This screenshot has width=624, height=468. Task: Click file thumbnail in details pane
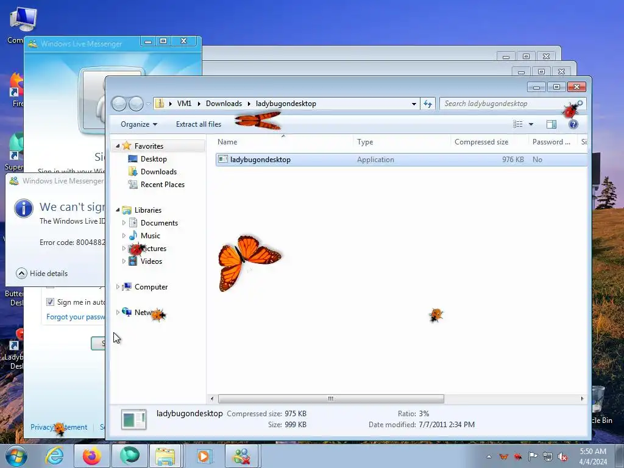click(133, 420)
